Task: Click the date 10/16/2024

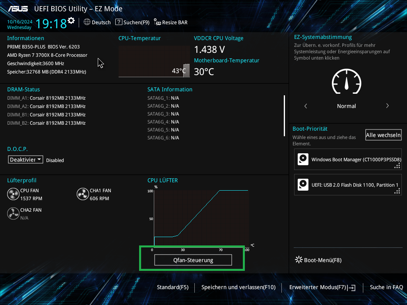Action: (x=20, y=22)
